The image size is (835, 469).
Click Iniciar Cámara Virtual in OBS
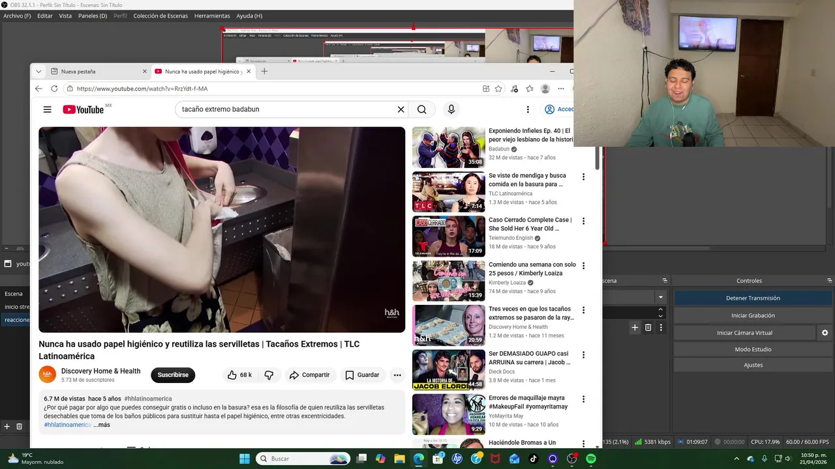pos(744,333)
